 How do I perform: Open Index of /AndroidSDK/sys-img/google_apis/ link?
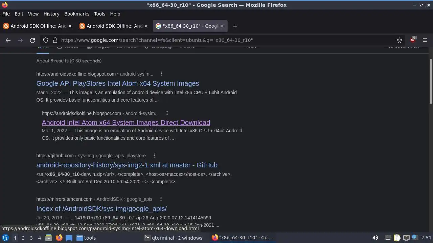tap(101, 209)
